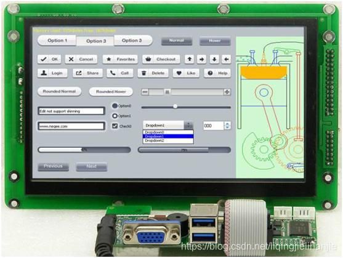343x258 pixels.
Task: Click the horizontal scrollbar thumb
Action: point(167,92)
